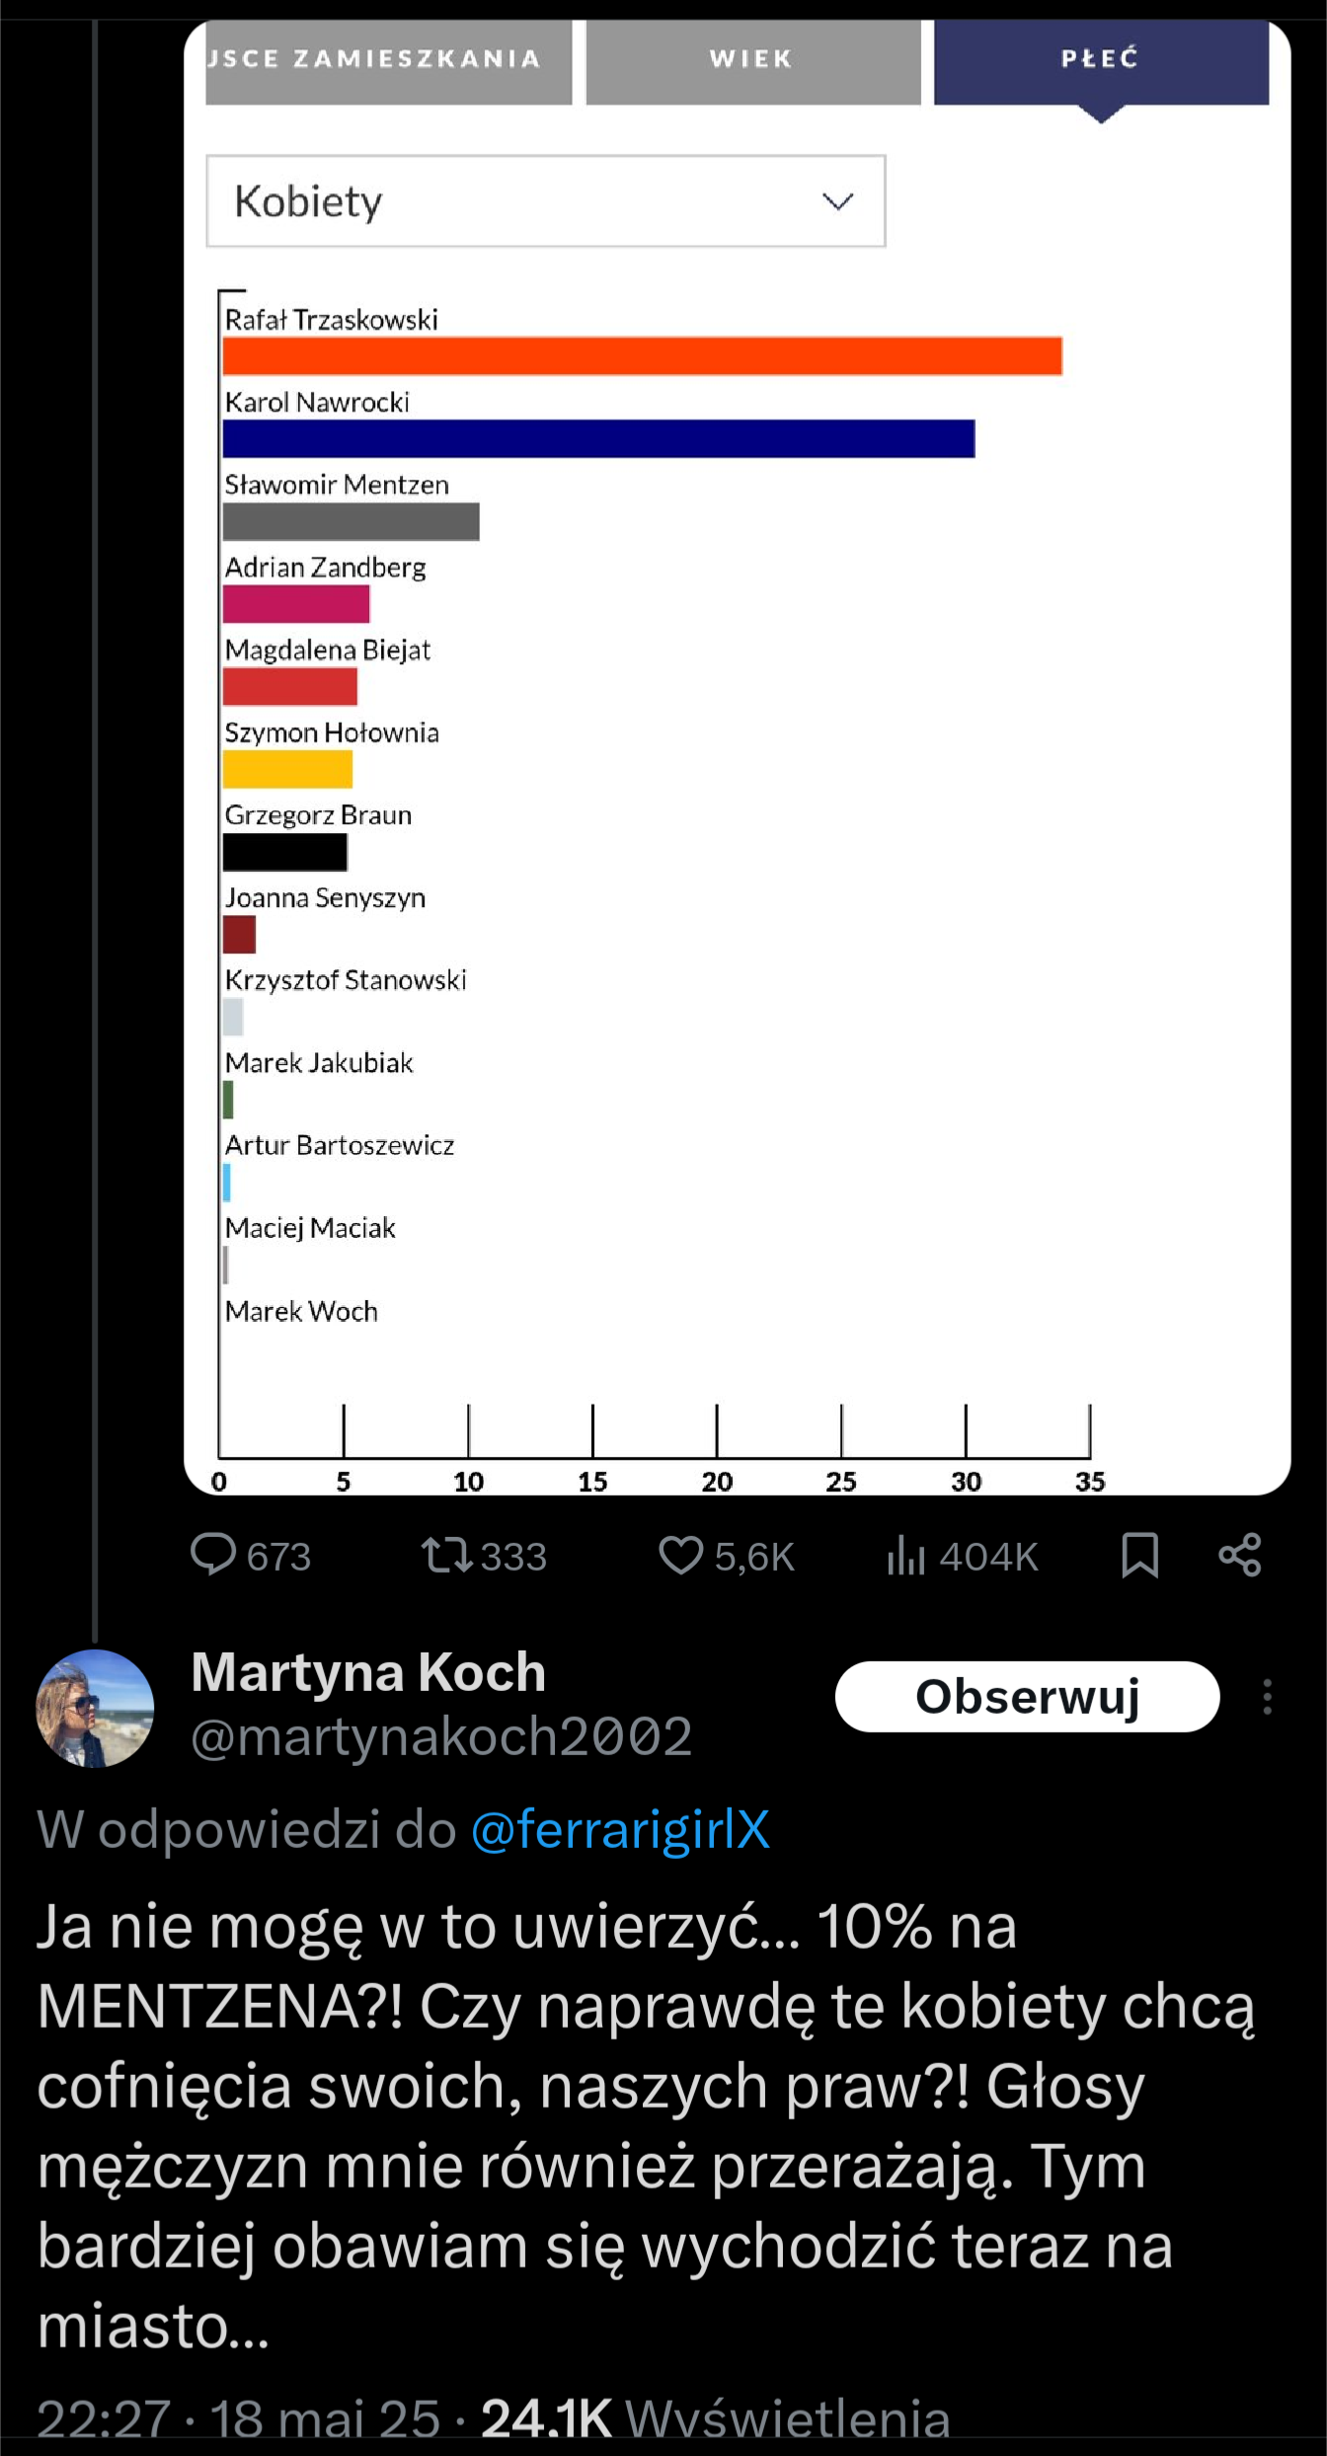Tap the retweet arrows icon

[x=446, y=1555]
